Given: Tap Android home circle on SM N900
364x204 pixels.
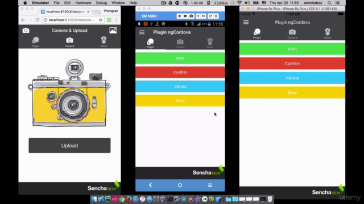Looking at the screenshot, I should (x=180, y=185).
